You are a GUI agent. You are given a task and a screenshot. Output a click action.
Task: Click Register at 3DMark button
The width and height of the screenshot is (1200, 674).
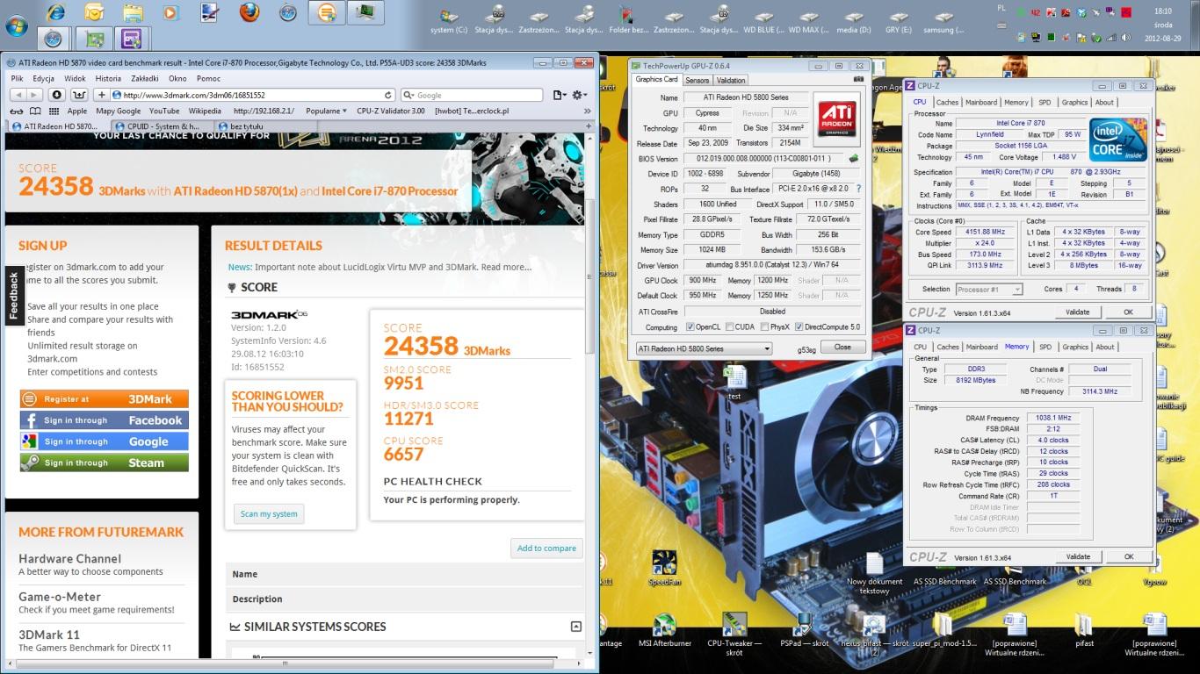[x=104, y=399]
